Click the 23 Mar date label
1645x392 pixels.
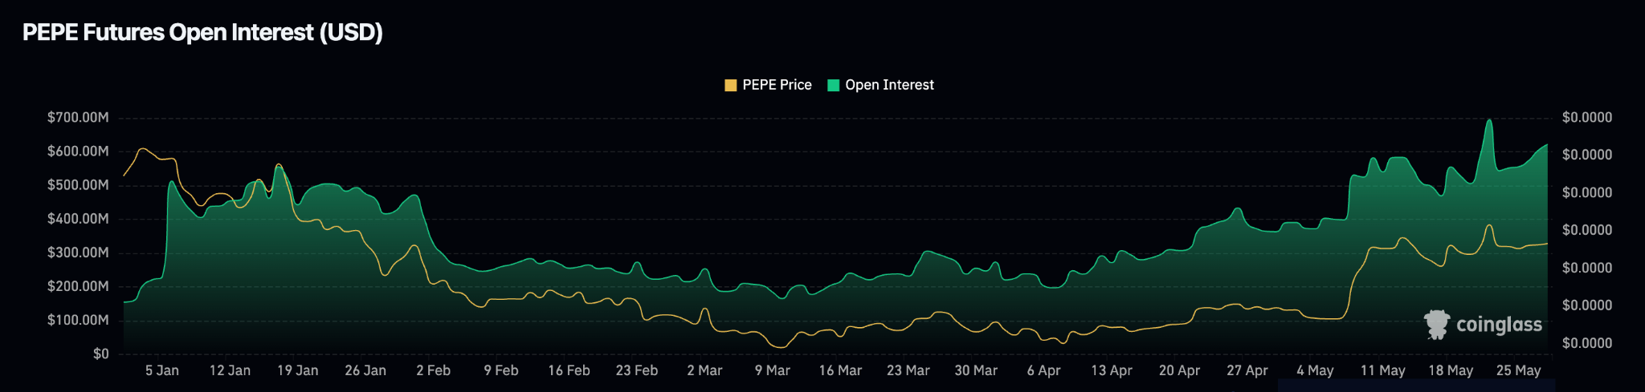pyautogui.click(x=908, y=370)
